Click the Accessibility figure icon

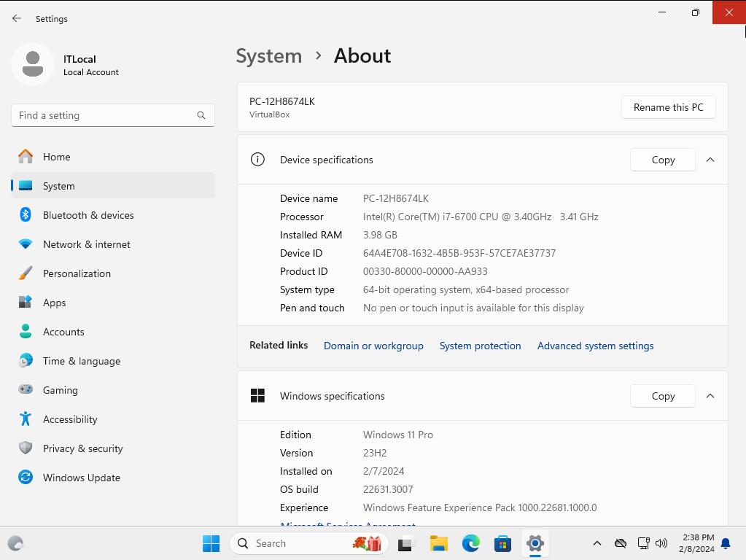pyautogui.click(x=26, y=419)
